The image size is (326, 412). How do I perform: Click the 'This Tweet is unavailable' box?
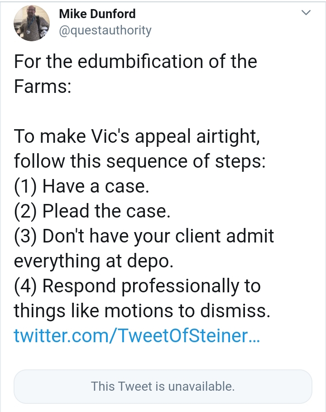[x=163, y=387]
